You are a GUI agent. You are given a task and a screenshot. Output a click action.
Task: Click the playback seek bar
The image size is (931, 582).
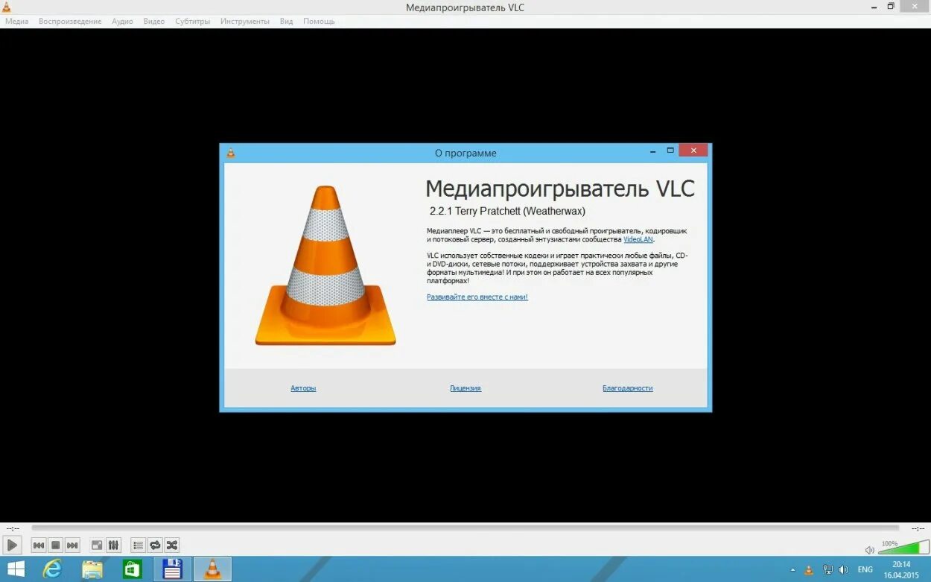tap(465, 528)
